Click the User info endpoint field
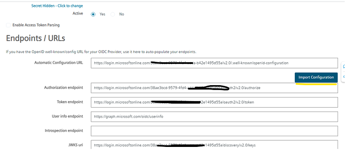354x165 pixels. (x=214, y=116)
